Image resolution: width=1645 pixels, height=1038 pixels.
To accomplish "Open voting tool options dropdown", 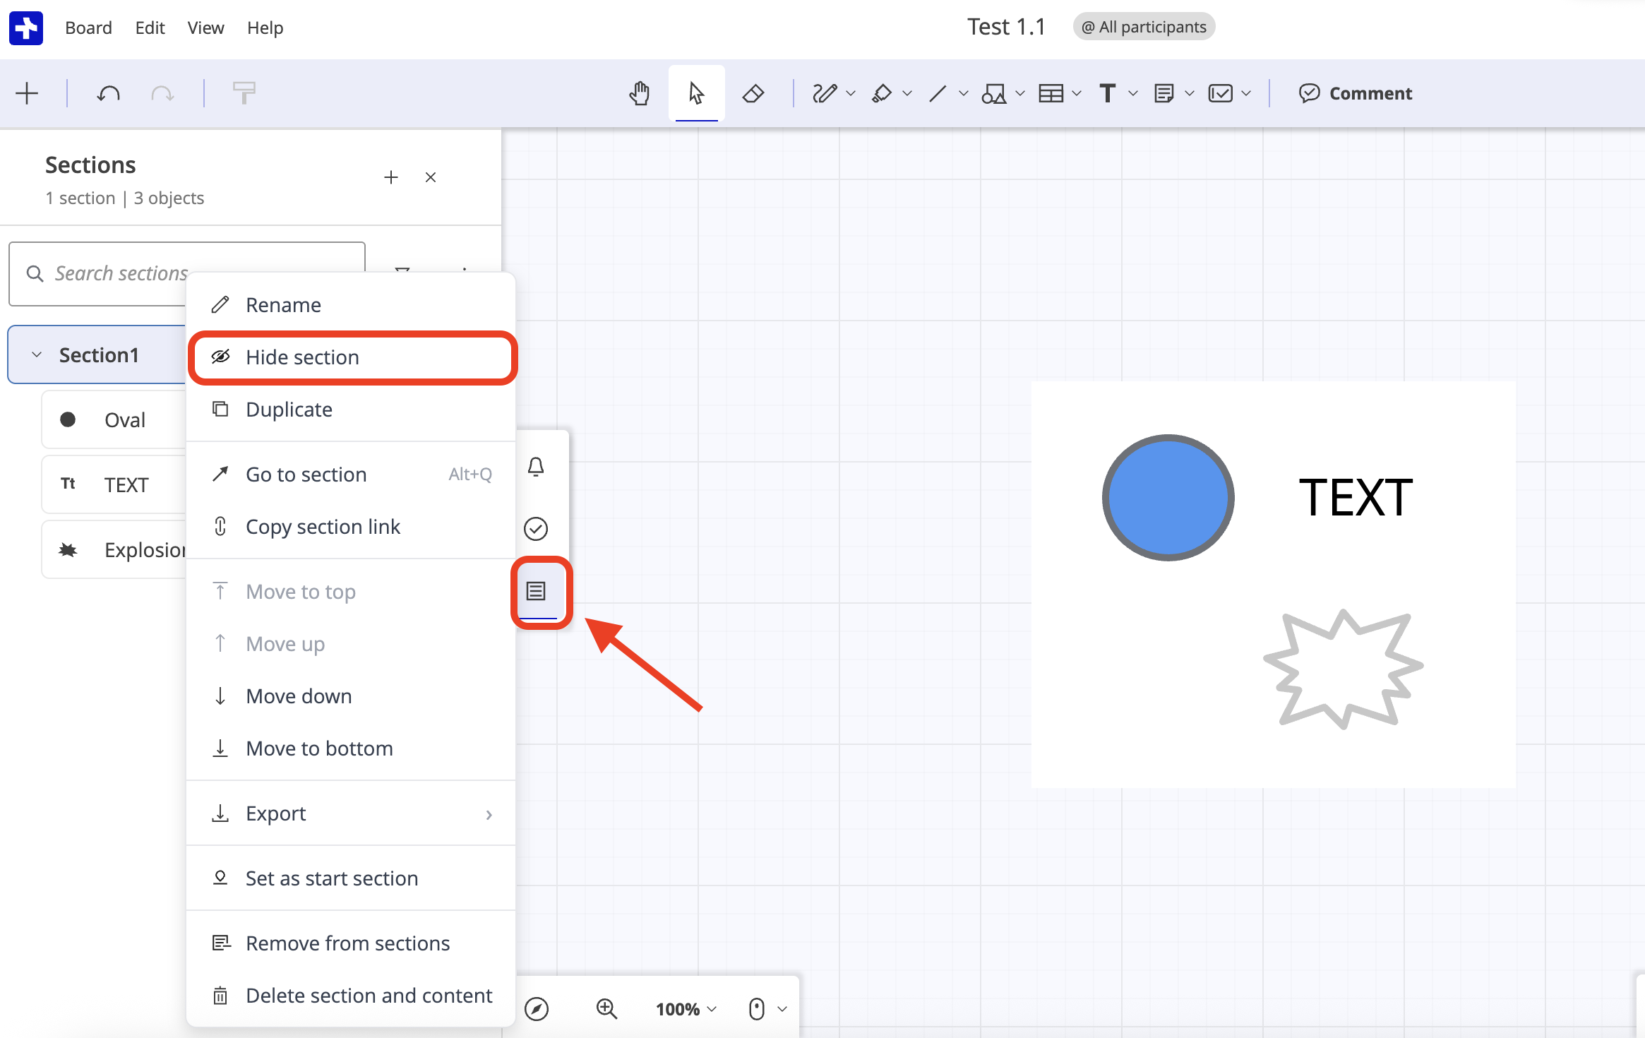I will coord(1246,93).
